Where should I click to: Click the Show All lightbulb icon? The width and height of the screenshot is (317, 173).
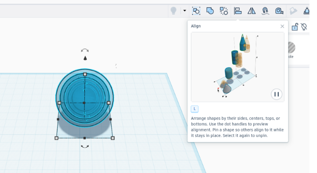173,11
